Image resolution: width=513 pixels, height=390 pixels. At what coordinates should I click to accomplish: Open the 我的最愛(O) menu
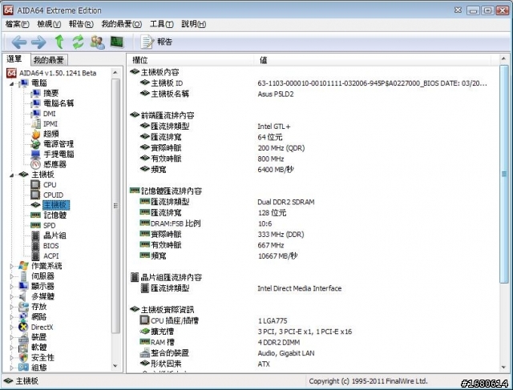point(121,24)
